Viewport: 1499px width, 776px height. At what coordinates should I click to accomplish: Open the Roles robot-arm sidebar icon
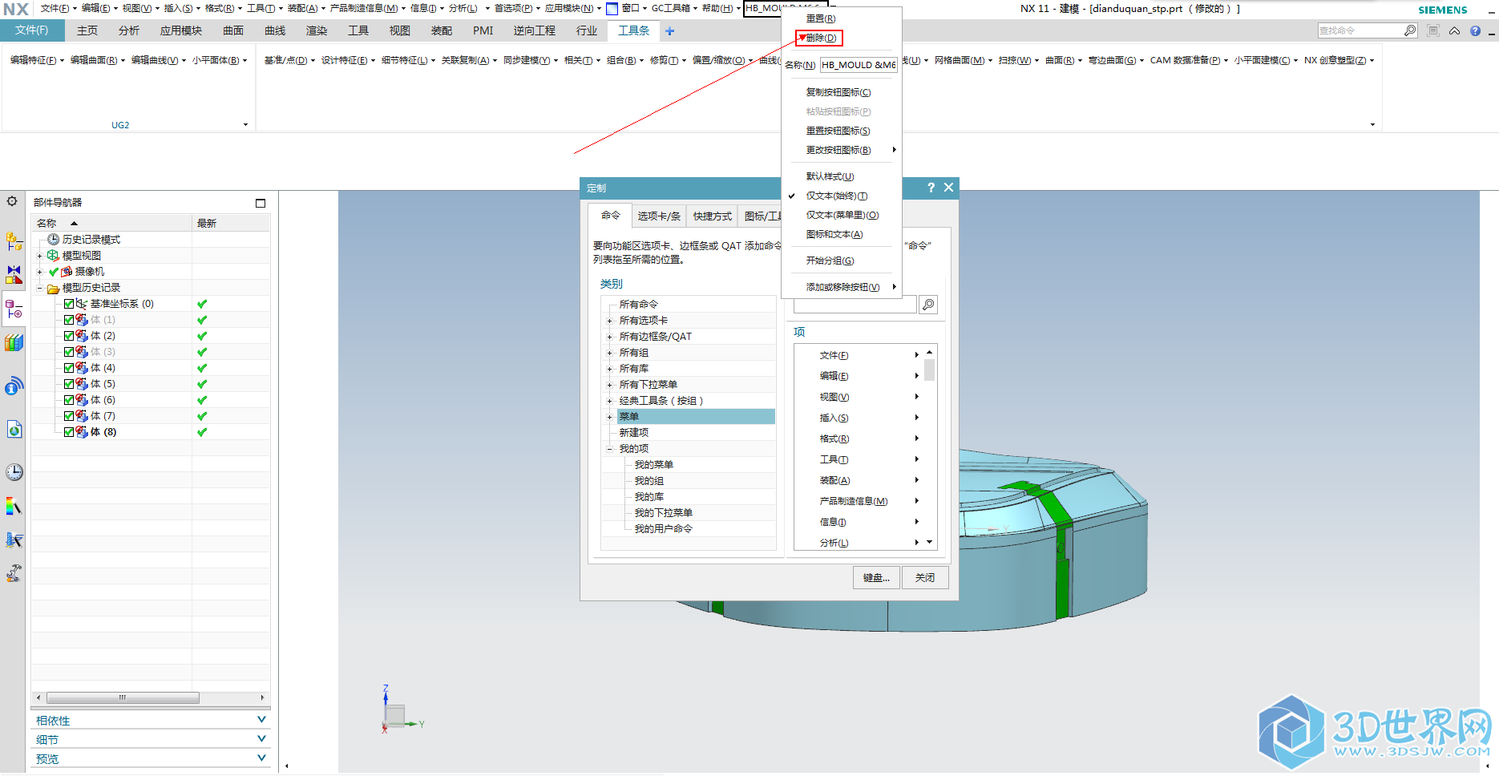pyautogui.click(x=14, y=573)
